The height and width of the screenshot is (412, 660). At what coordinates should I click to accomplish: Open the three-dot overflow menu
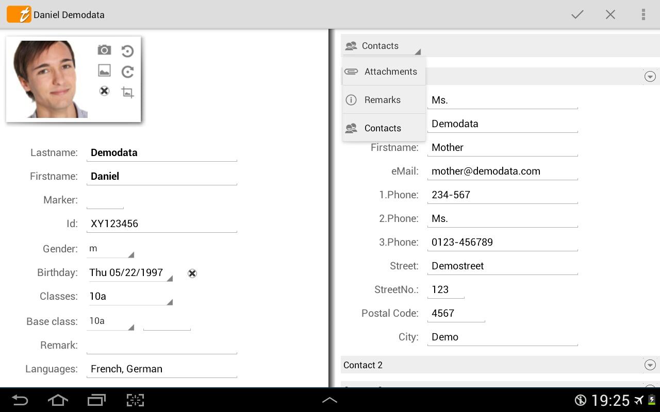[643, 14]
